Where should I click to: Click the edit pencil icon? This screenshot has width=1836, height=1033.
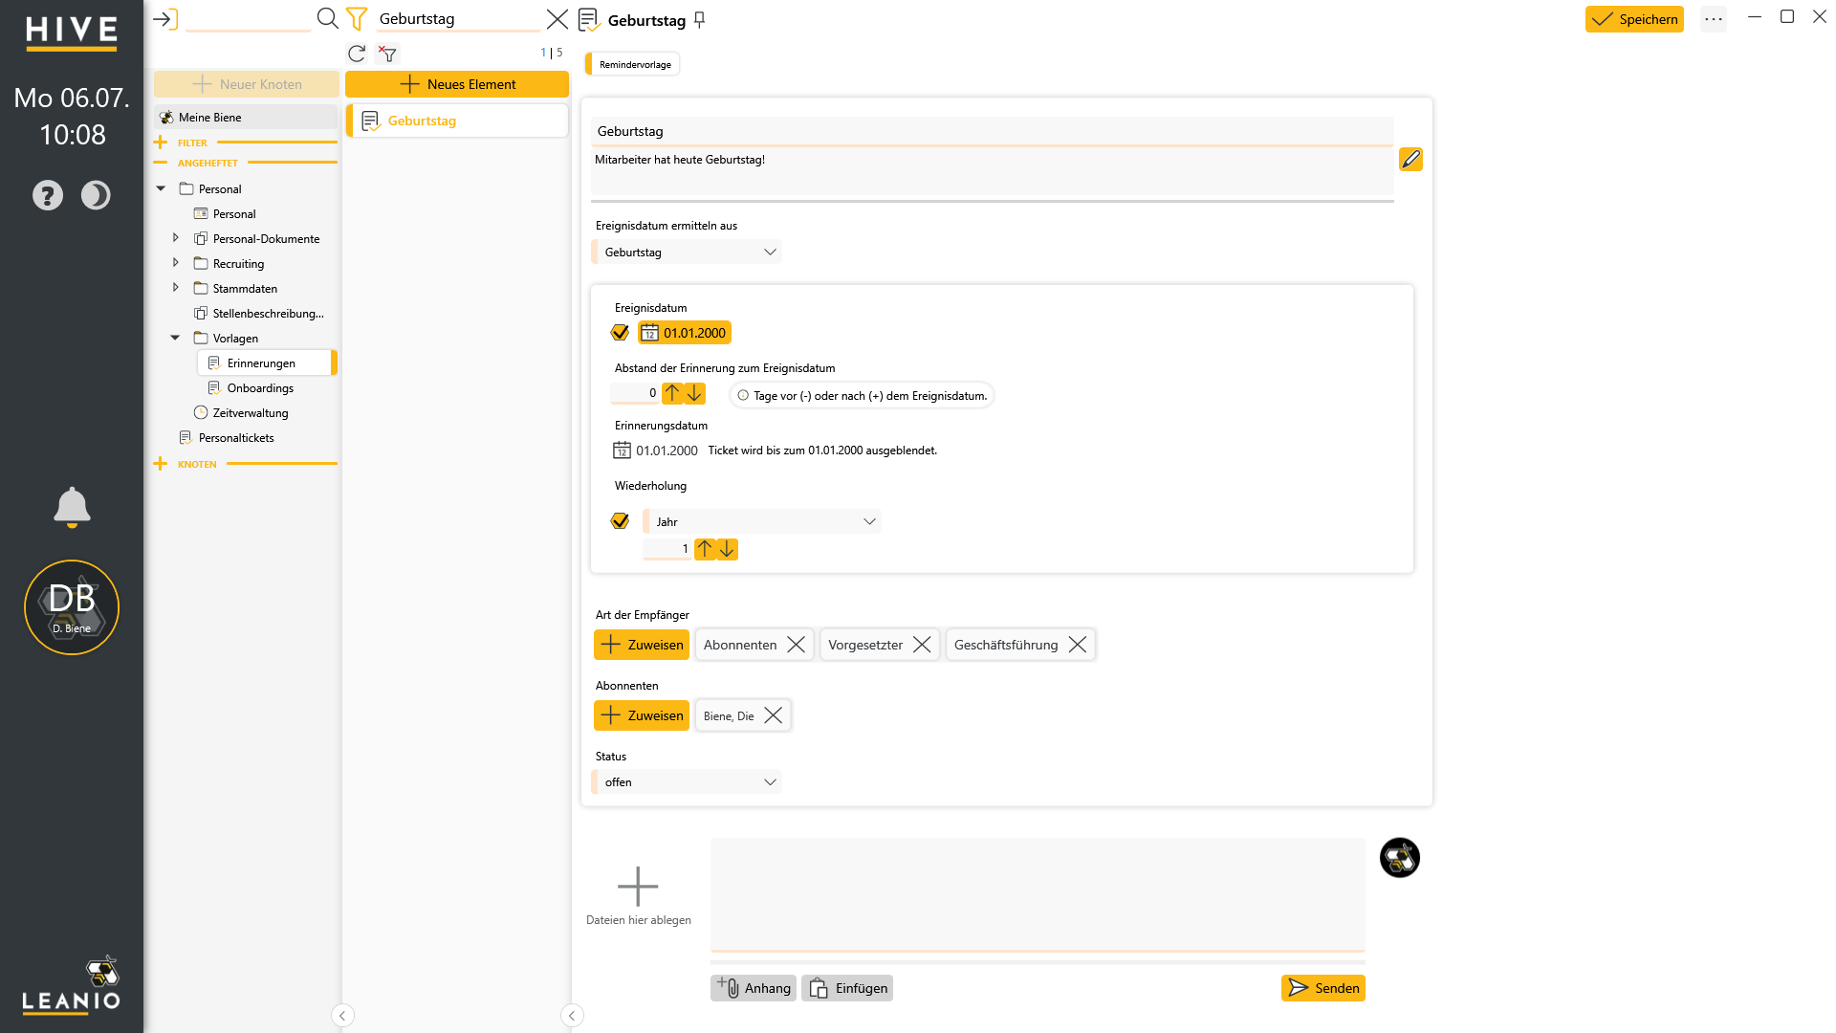click(1410, 159)
